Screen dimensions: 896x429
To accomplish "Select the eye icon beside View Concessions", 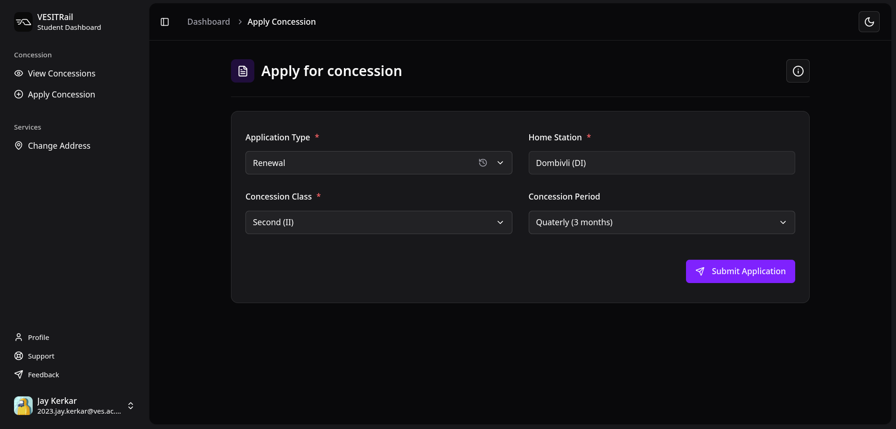I will [x=18, y=73].
